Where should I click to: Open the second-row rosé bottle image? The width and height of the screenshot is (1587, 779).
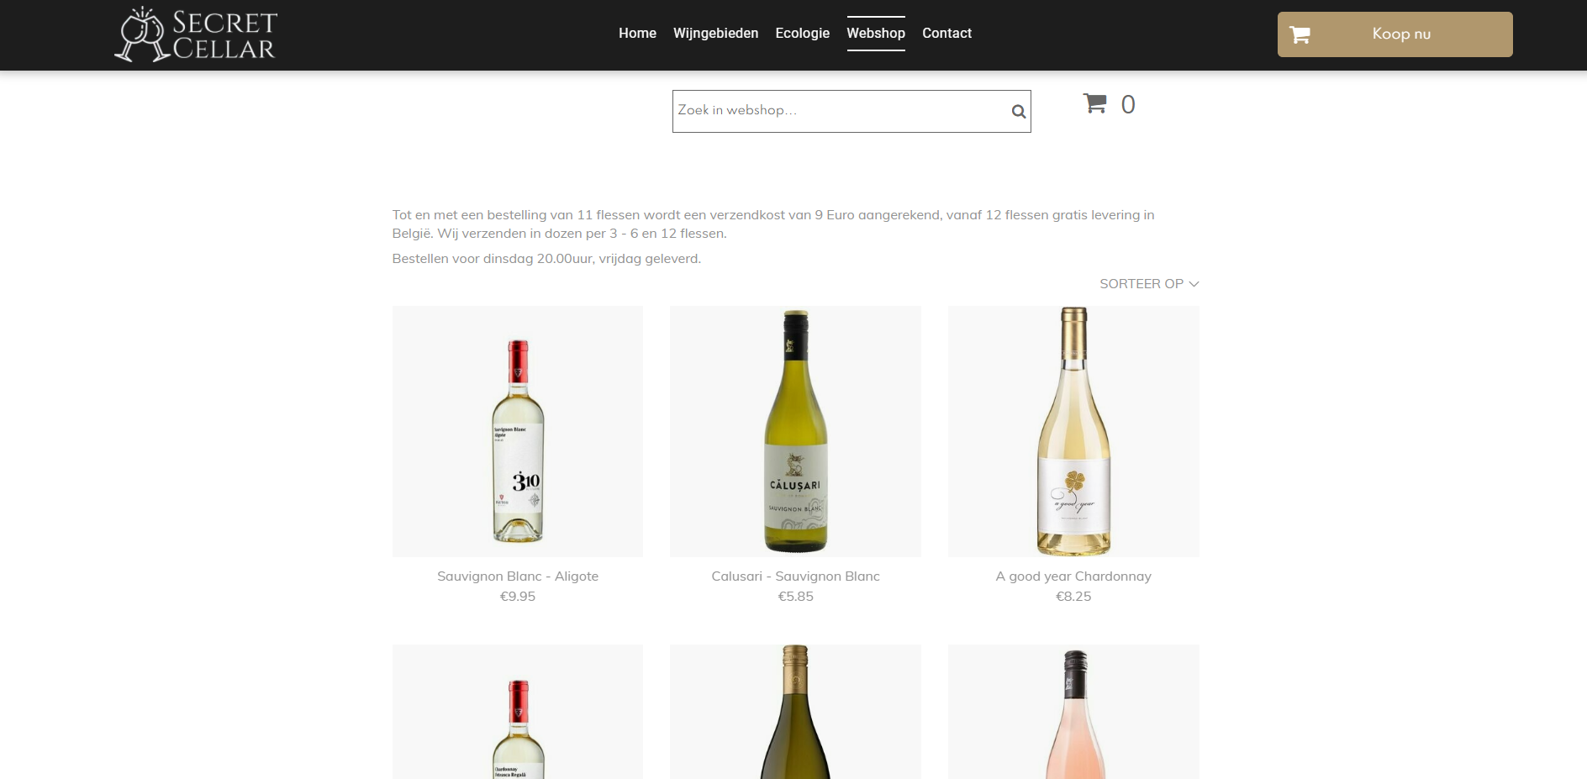(x=1073, y=712)
